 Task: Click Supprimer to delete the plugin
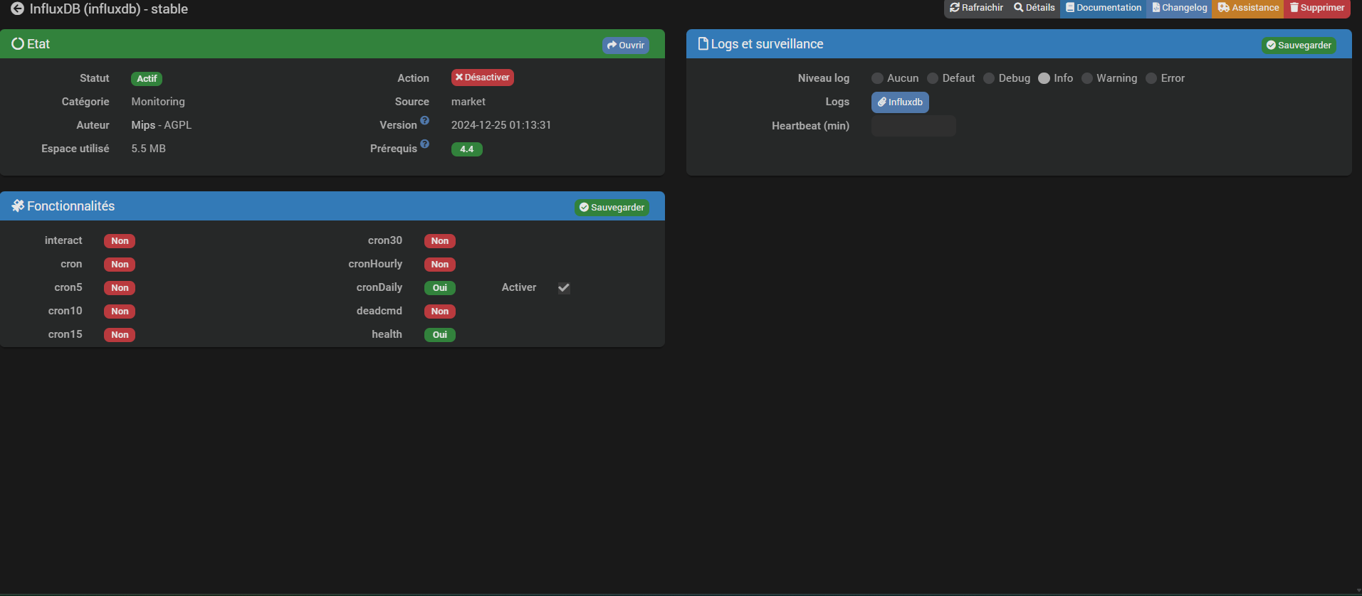point(1317,8)
